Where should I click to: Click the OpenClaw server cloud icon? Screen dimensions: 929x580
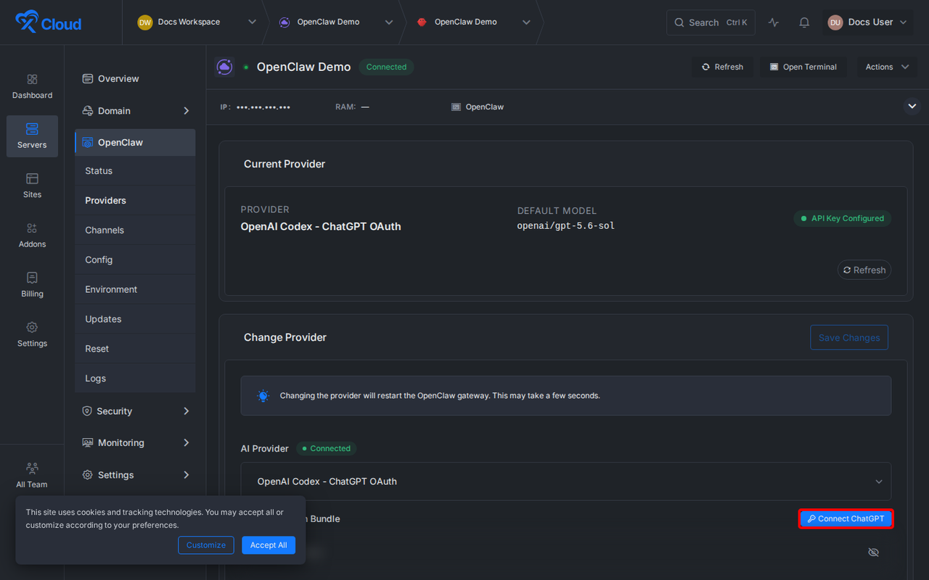coord(224,67)
